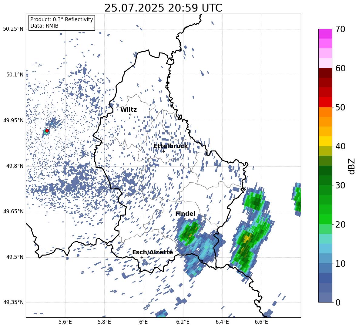Click the dark maroon swatch below 60
Viewport: 359px width, 328px height.
325,73
